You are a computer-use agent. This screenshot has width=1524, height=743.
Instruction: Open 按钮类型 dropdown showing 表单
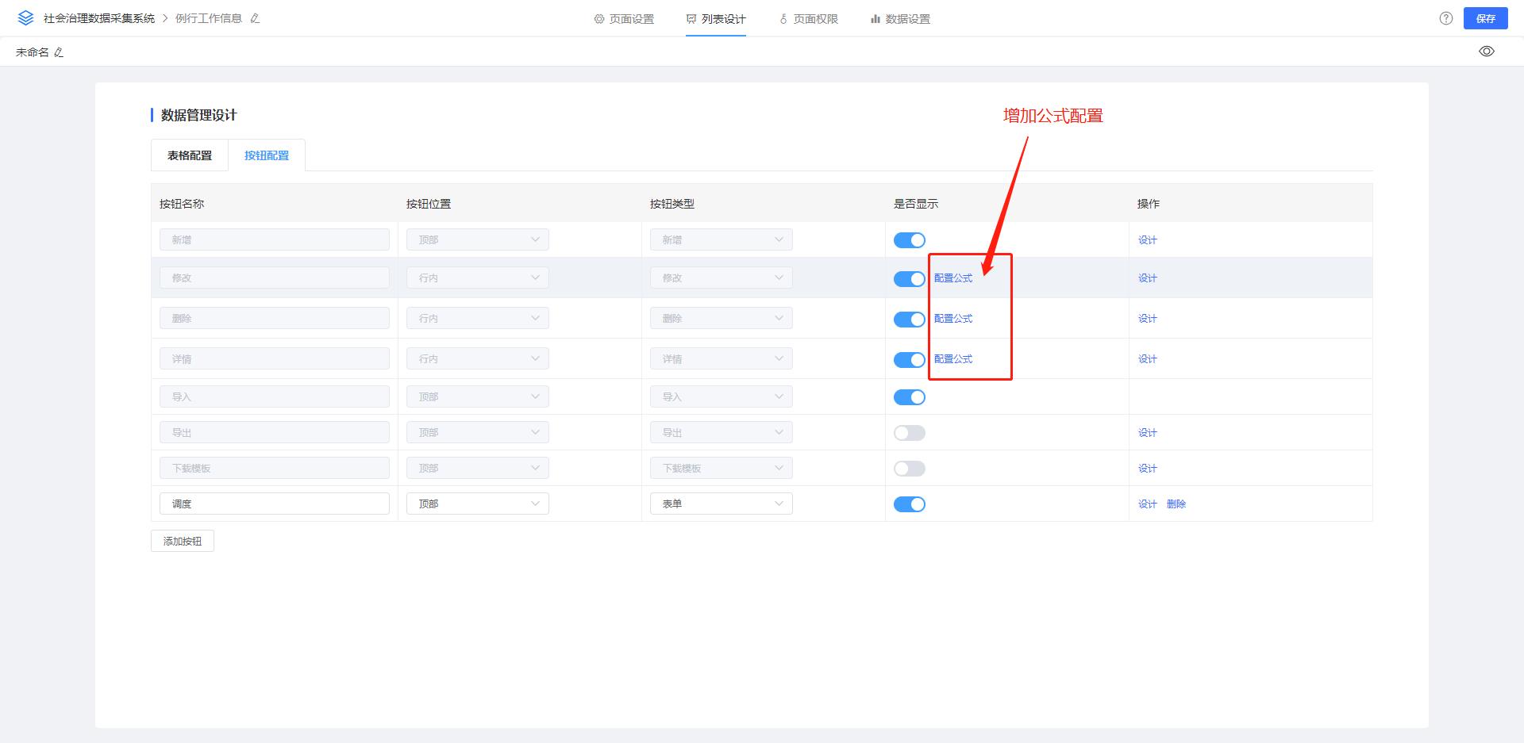(x=722, y=504)
